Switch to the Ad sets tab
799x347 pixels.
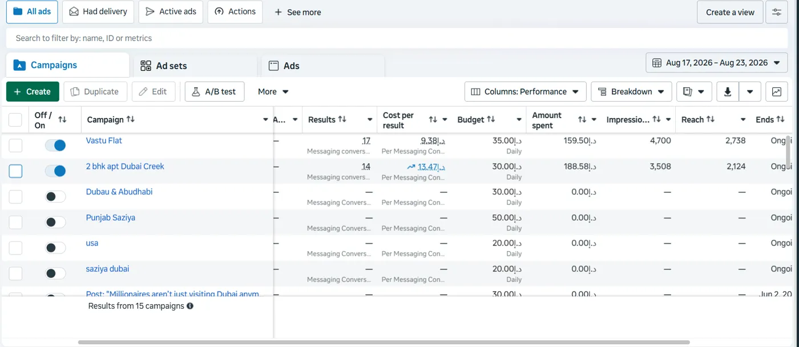tap(194, 66)
